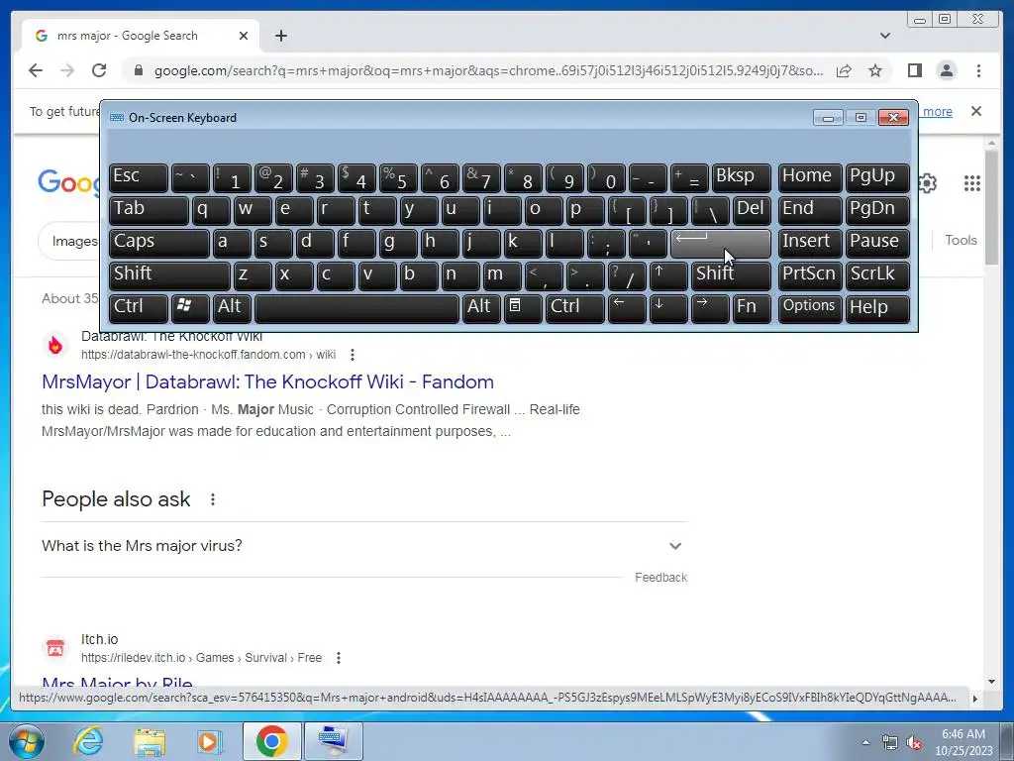The image size is (1014, 761).
Task: Tap the down arrow key
Action: (668, 308)
